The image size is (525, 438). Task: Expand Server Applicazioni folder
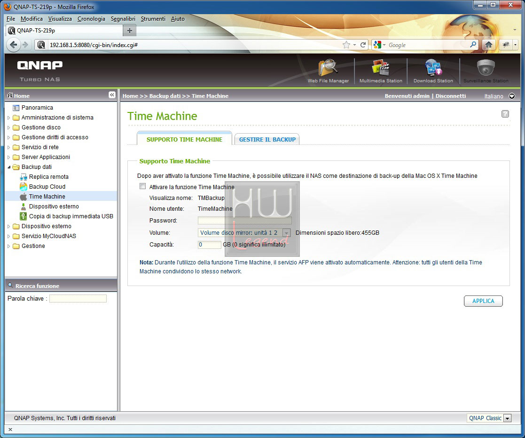(x=9, y=157)
